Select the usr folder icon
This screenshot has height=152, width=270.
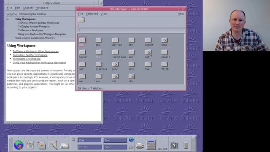82,76
